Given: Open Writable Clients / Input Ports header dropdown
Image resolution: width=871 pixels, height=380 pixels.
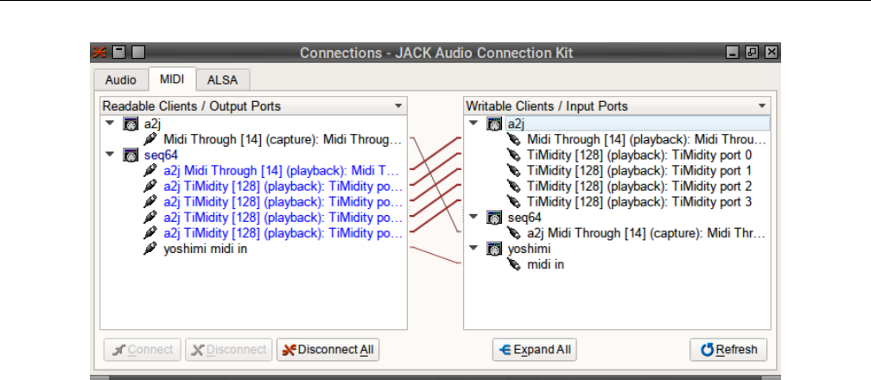Looking at the screenshot, I should click(762, 106).
